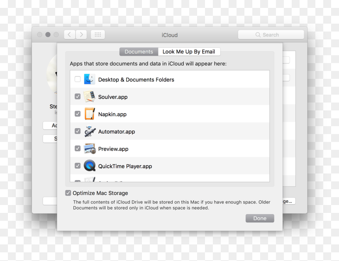Click the Soulver app icon
Viewport: 339px width, 261px height.
(x=89, y=97)
